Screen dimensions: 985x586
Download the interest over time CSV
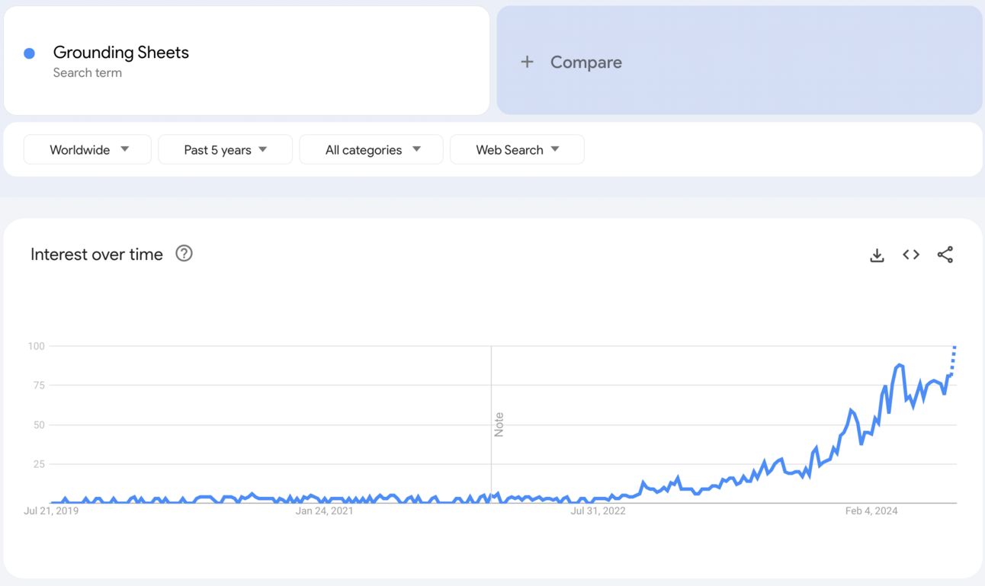tap(877, 255)
